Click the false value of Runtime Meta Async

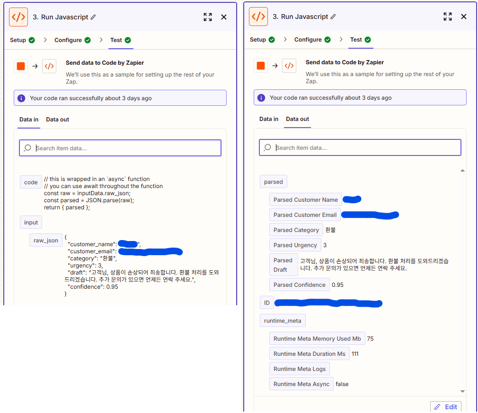point(342,384)
